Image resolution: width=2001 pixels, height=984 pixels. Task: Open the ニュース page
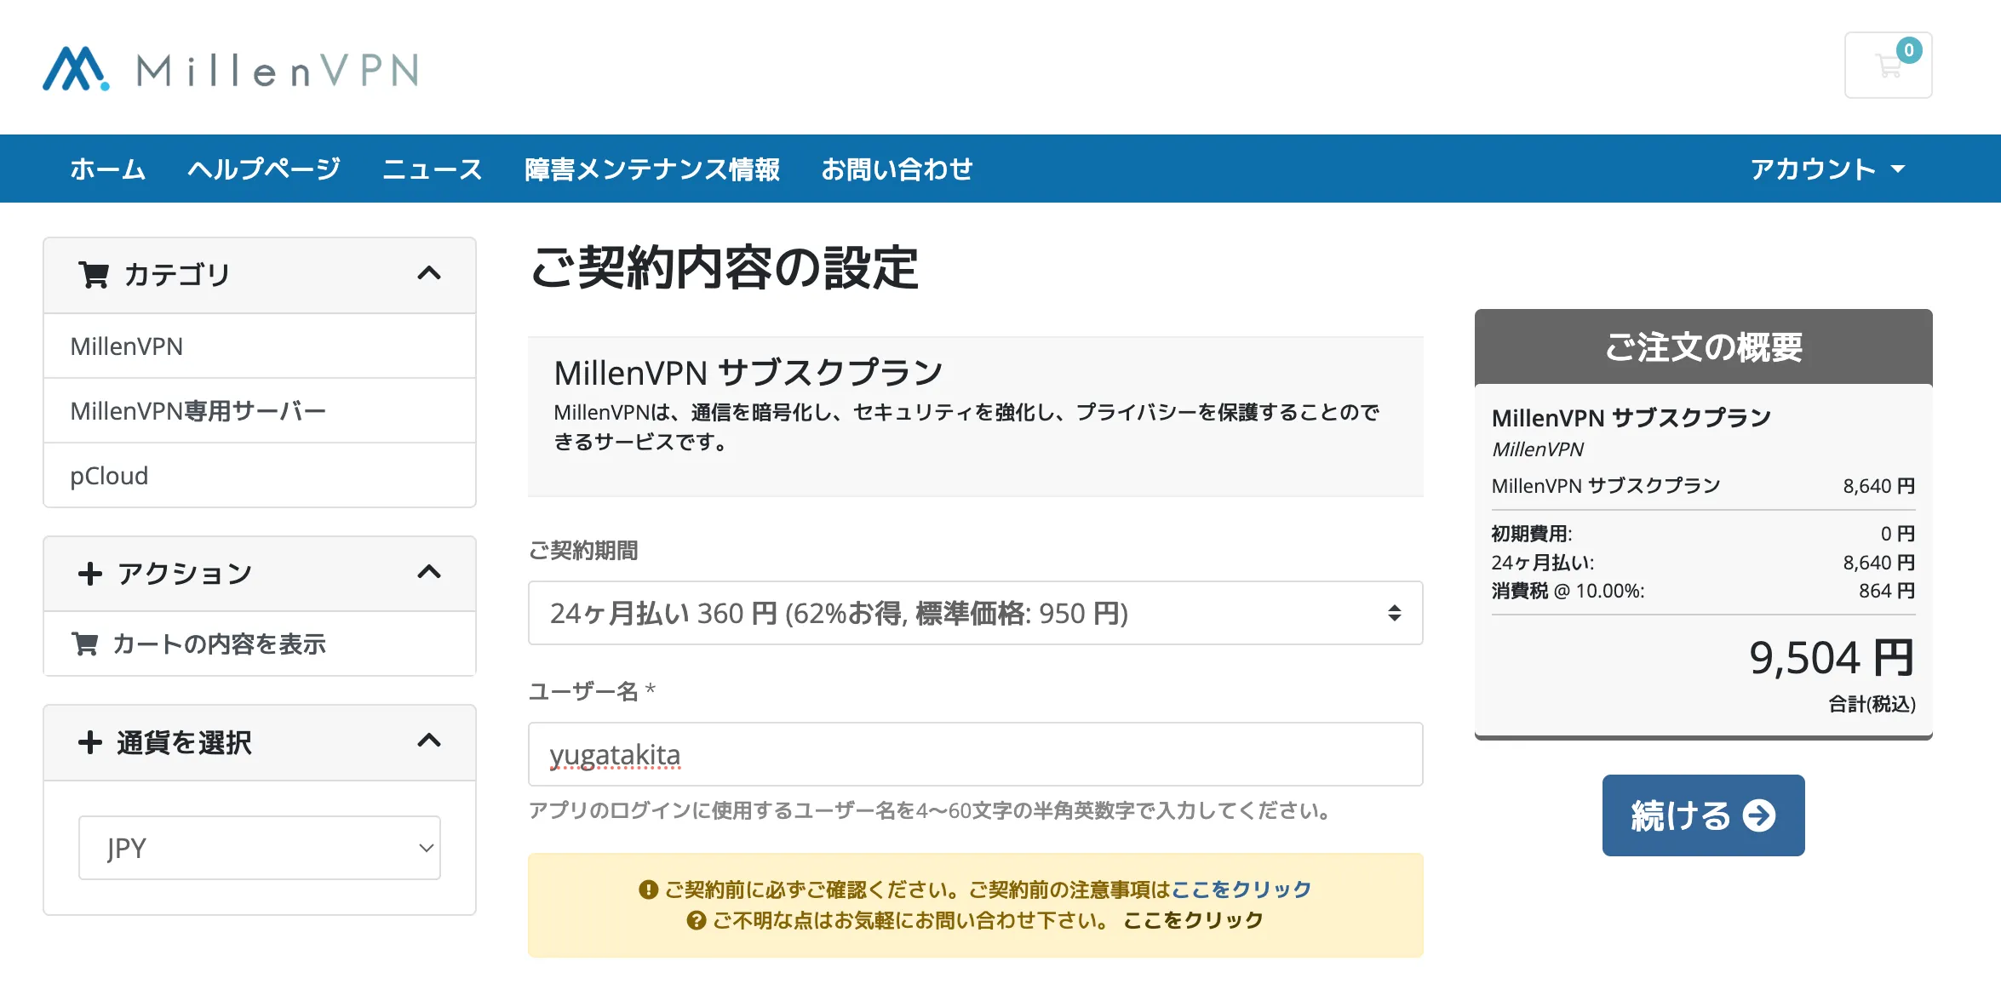click(x=433, y=169)
